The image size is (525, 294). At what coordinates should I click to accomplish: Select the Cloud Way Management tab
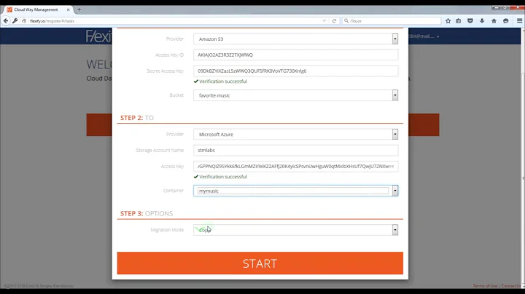[x=36, y=9]
